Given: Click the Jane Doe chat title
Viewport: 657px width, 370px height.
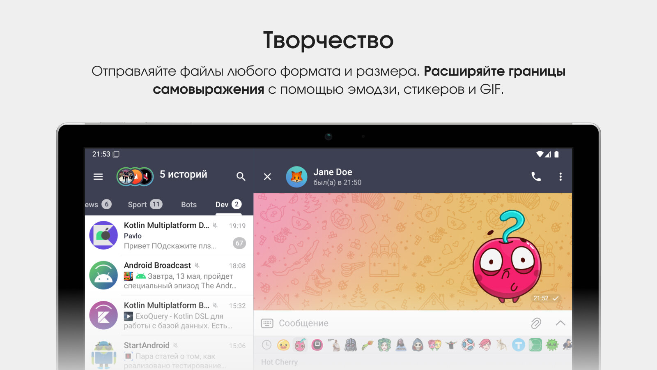Looking at the screenshot, I should [333, 172].
